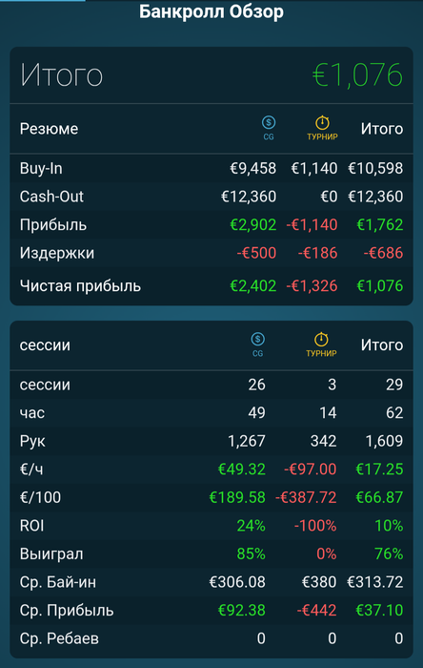The width and height of the screenshot is (423, 668).
Task: Click the Чистая прибыль row label
Action: pos(80,286)
